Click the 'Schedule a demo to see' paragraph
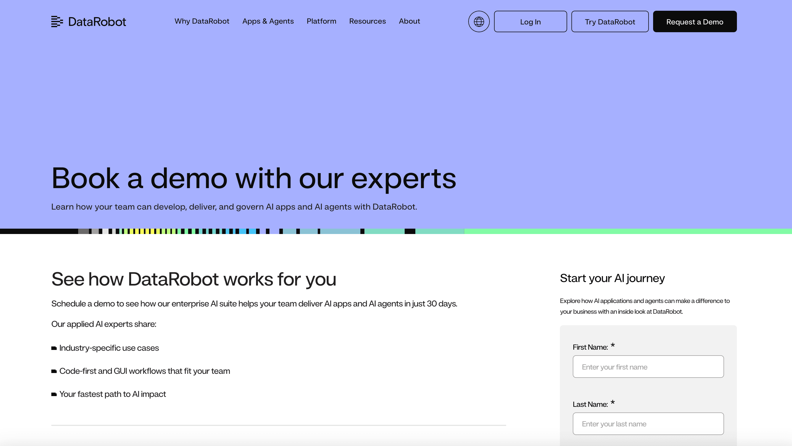The width and height of the screenshot is (792, 446). tap(254, 304)
